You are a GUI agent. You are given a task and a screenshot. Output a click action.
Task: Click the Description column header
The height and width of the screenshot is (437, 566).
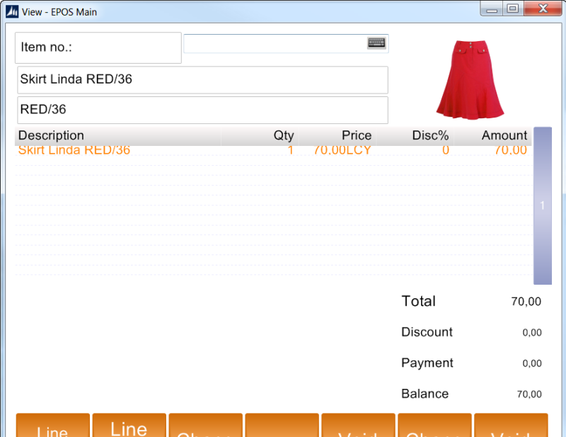point(117,136)
